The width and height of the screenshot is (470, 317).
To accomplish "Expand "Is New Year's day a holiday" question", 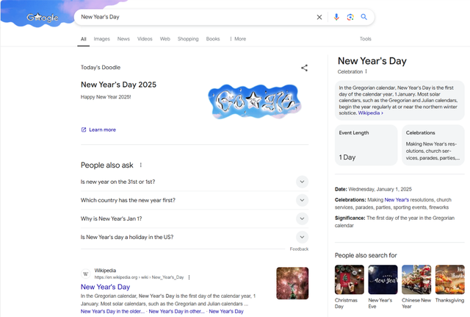I will point(302,237).
